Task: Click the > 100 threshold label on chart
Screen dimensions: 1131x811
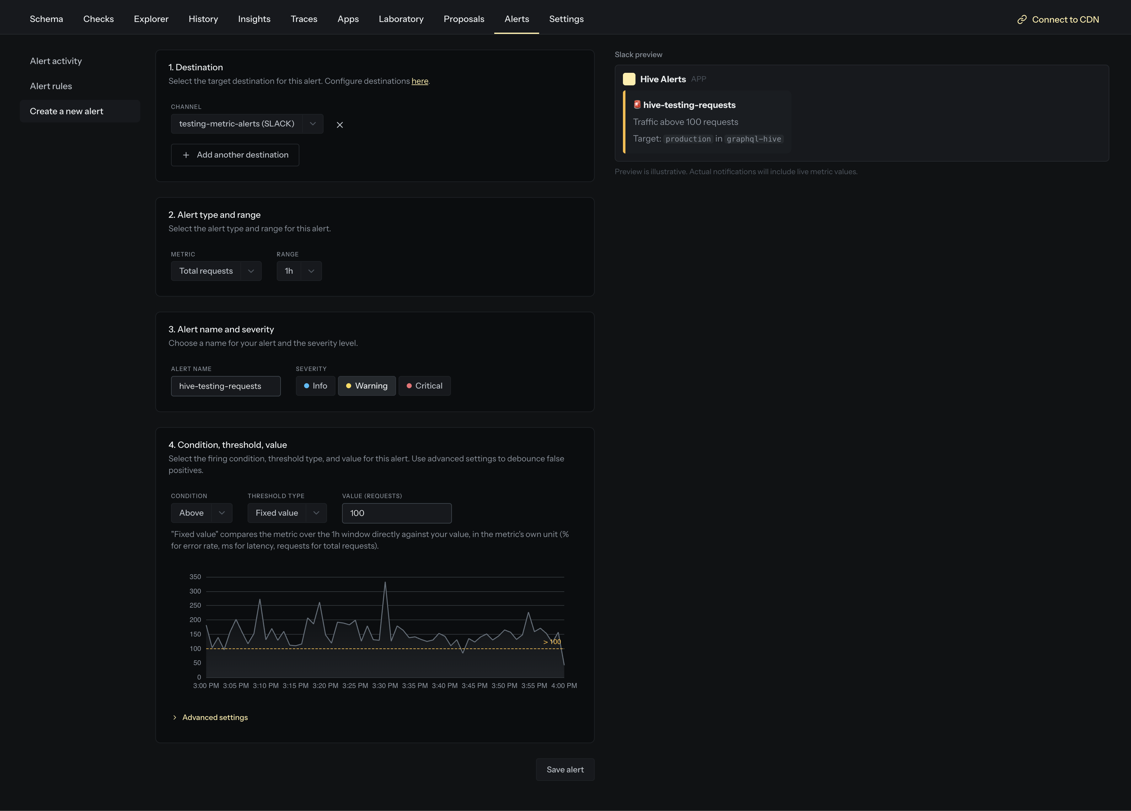Action: tap(552, 642)
